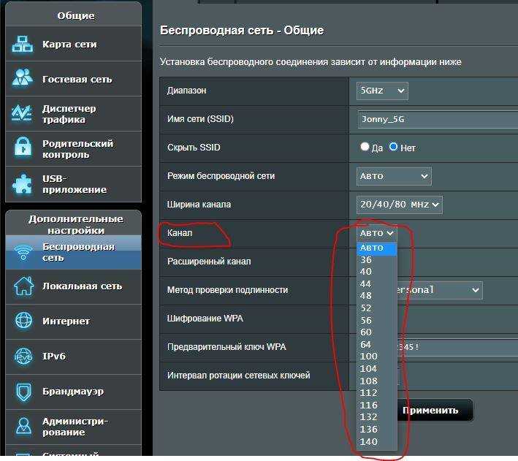Image resolution: width=518 pixels, height=461 pixels.
Task: Open parental control padlock icon
Action: point(23,149)
